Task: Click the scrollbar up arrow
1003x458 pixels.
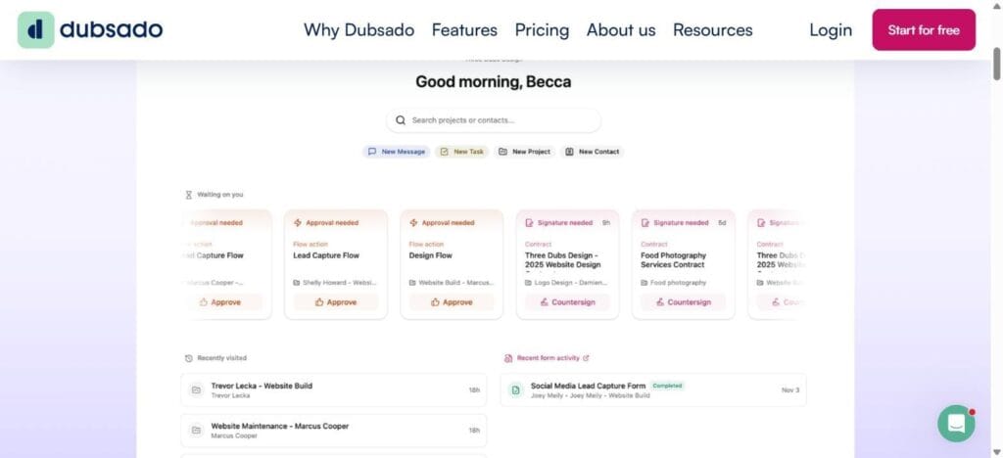Action: tap(996, 5)
